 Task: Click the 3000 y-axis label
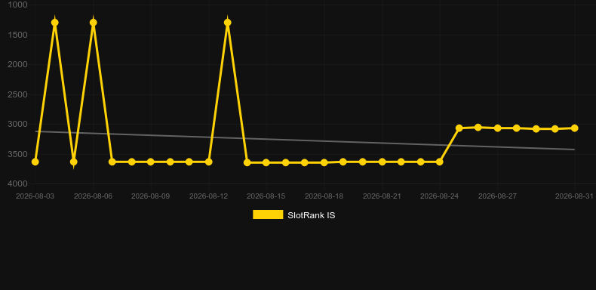18,124
